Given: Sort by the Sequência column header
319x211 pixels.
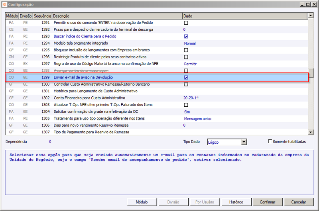Looking at the screenshot, I should tap(42, 16).
